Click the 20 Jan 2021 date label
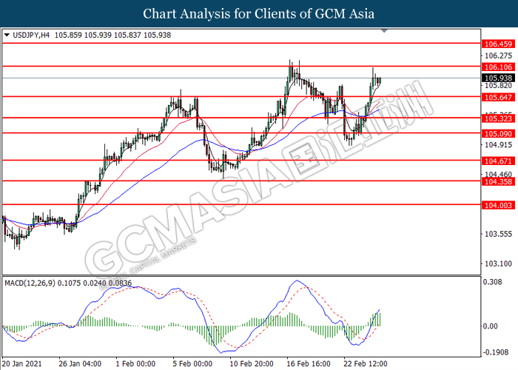The width and height of the screenshot is (518, 370). [22, 364]
